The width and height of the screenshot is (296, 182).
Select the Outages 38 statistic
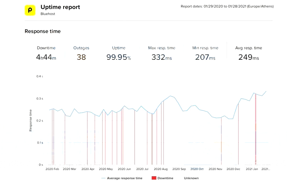[x=81, y=57]
